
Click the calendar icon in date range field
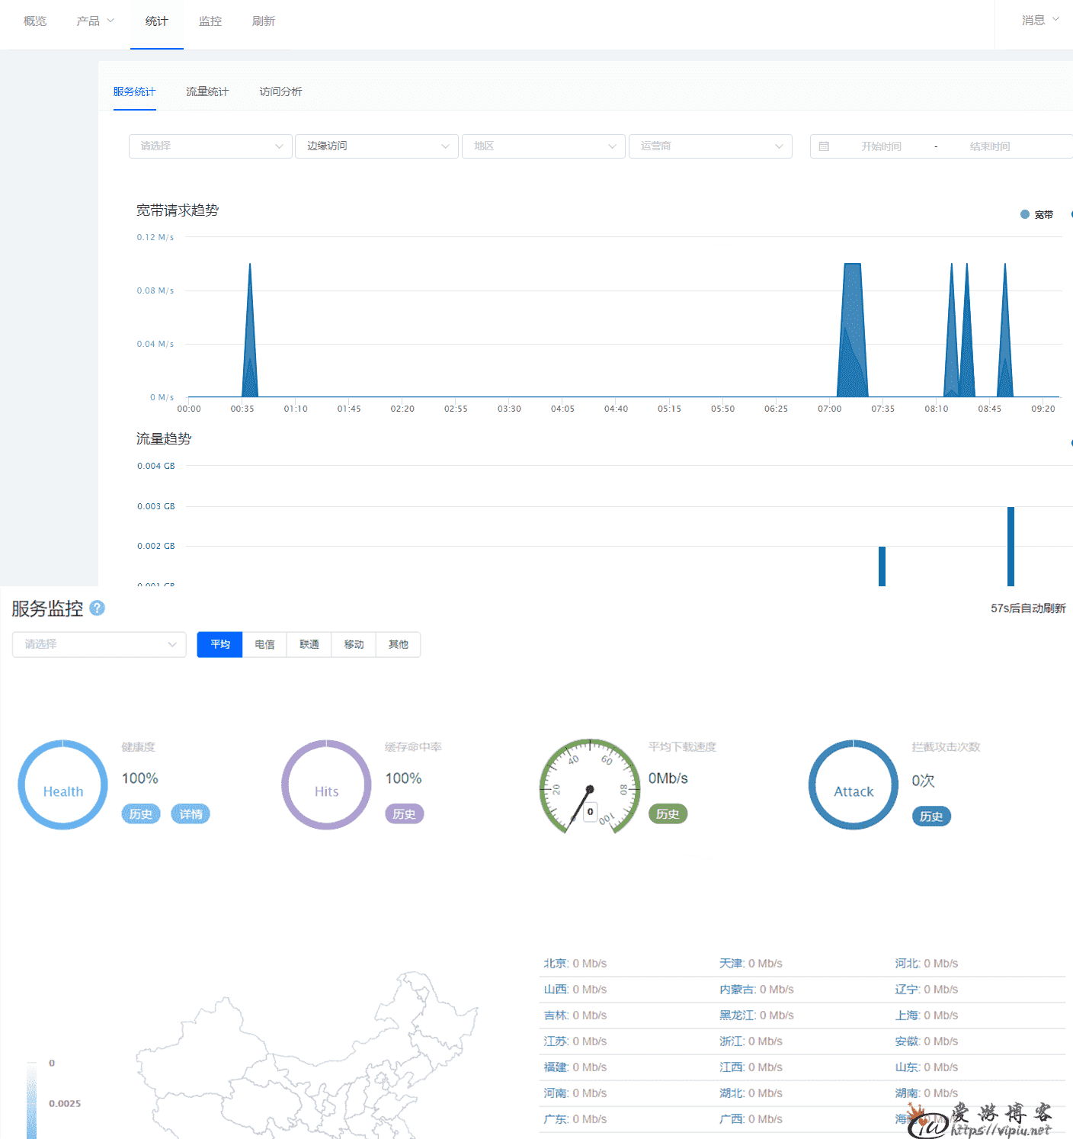click(x=824, y=146)
